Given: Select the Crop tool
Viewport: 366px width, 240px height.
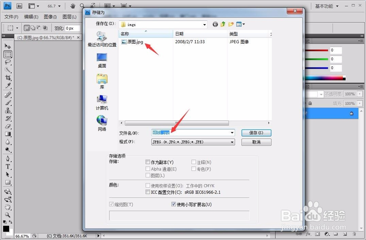Looking at the screenshot, I should (8, 77).
